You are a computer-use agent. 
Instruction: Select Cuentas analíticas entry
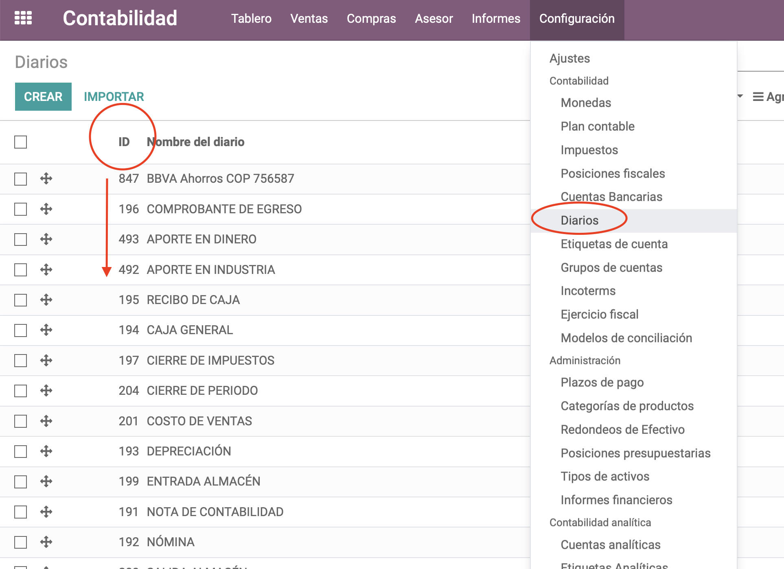[x=634, y=545]
